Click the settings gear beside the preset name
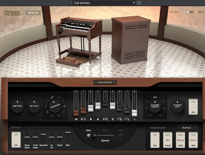The width and height of the screenshot is (205, 155). pyautogui.click(x=139, y=3)
